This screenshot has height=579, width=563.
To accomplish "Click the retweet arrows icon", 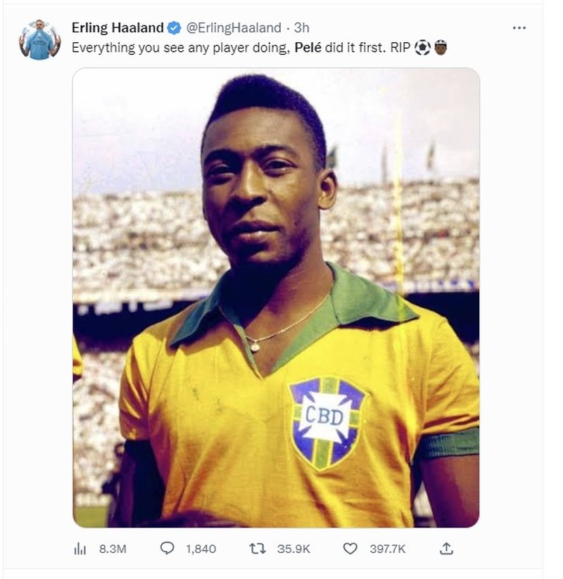I will pyautogui.click(x=258, y=549).
